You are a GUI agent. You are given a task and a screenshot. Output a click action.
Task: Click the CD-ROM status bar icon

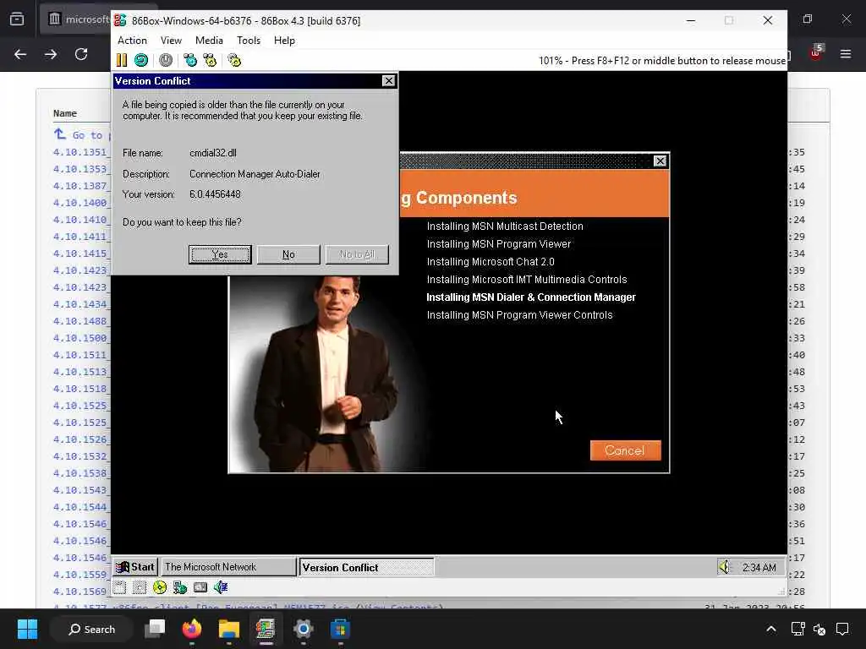click(160, 588)
